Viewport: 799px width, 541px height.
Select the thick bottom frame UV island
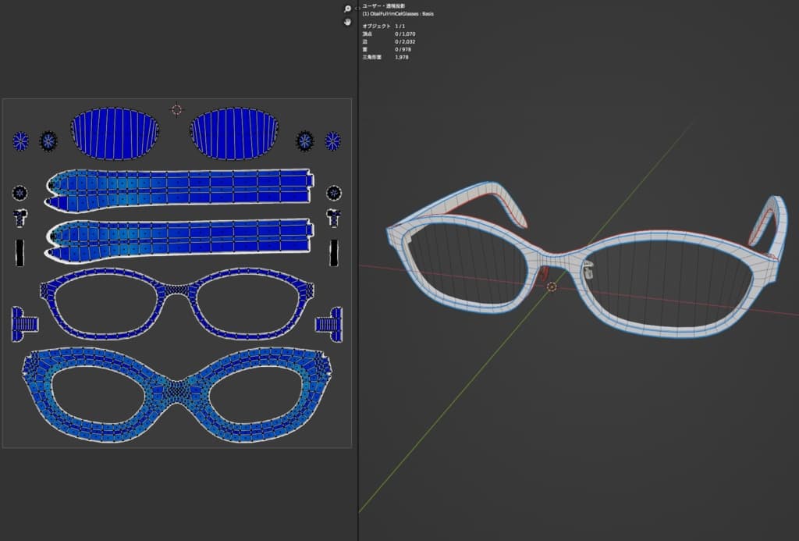pos(179,390)
